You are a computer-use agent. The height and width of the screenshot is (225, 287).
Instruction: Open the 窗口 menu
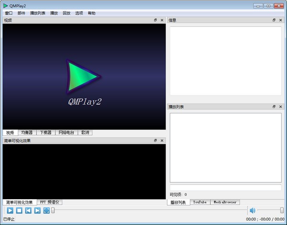[x=9, y=13]
